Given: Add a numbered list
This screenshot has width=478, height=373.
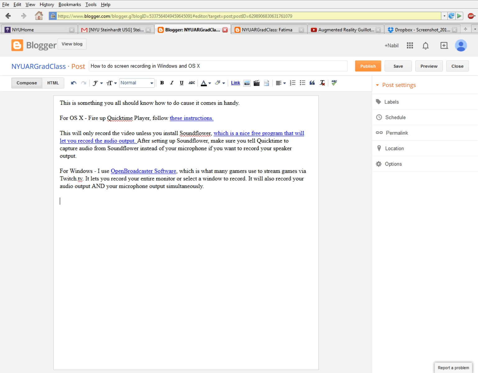Looking at the screenshot, I should (x=292, y=83).
